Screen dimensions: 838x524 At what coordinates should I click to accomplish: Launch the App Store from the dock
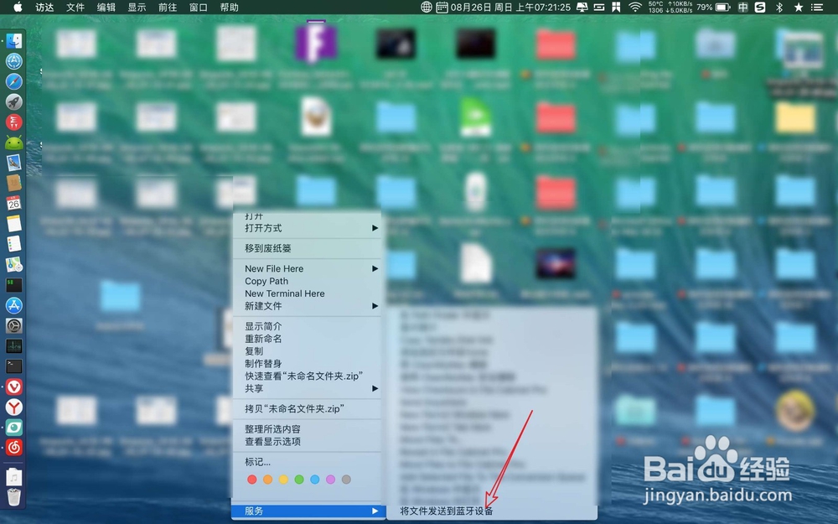tap(13, 305)
